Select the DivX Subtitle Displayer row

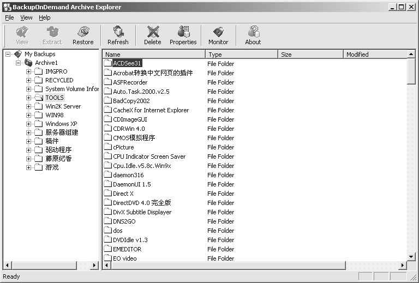tap(142, 212)
